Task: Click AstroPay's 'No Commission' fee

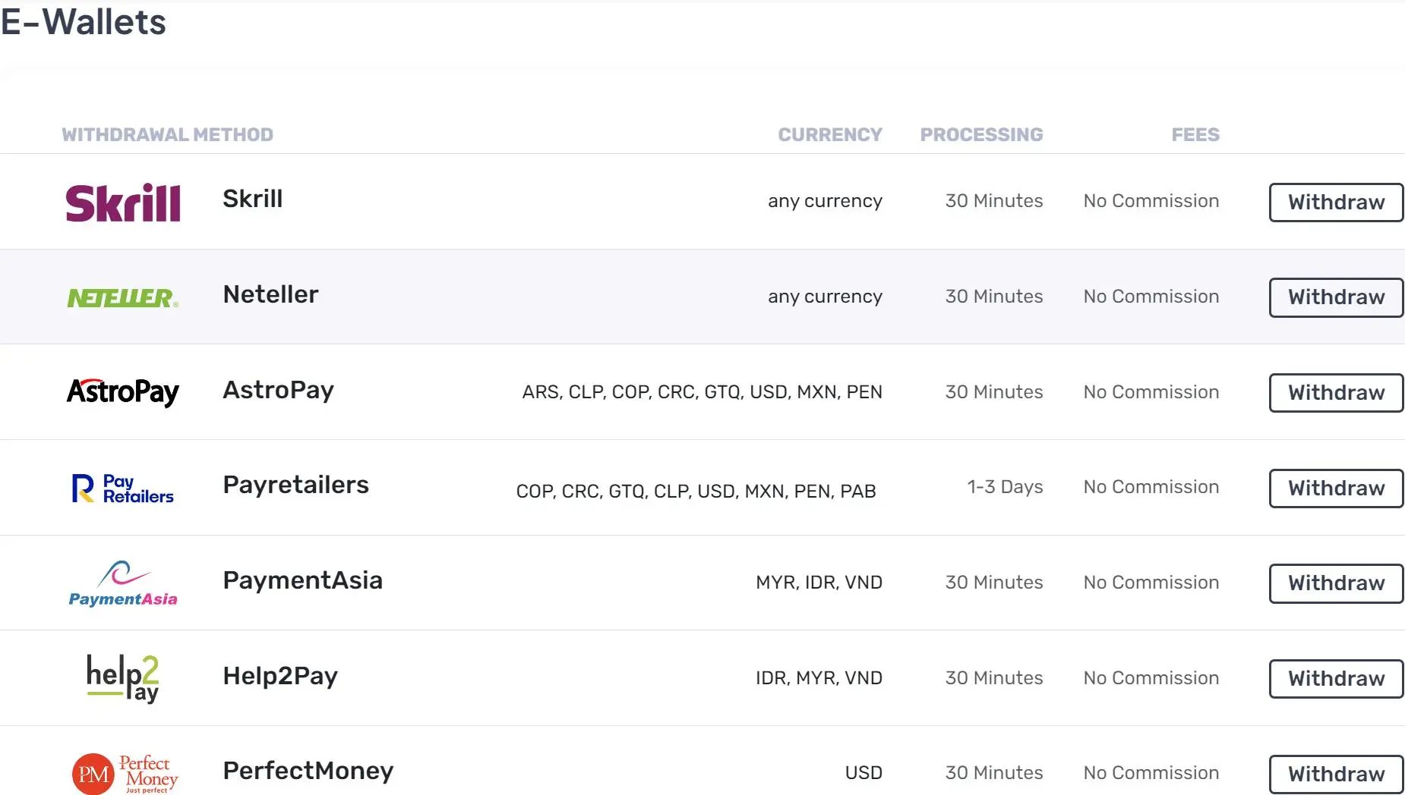Action: (1151, 392)
